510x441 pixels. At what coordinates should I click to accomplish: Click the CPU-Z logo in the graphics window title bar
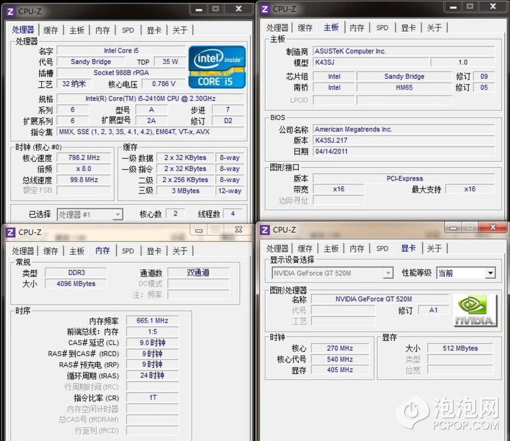point(265,230)
